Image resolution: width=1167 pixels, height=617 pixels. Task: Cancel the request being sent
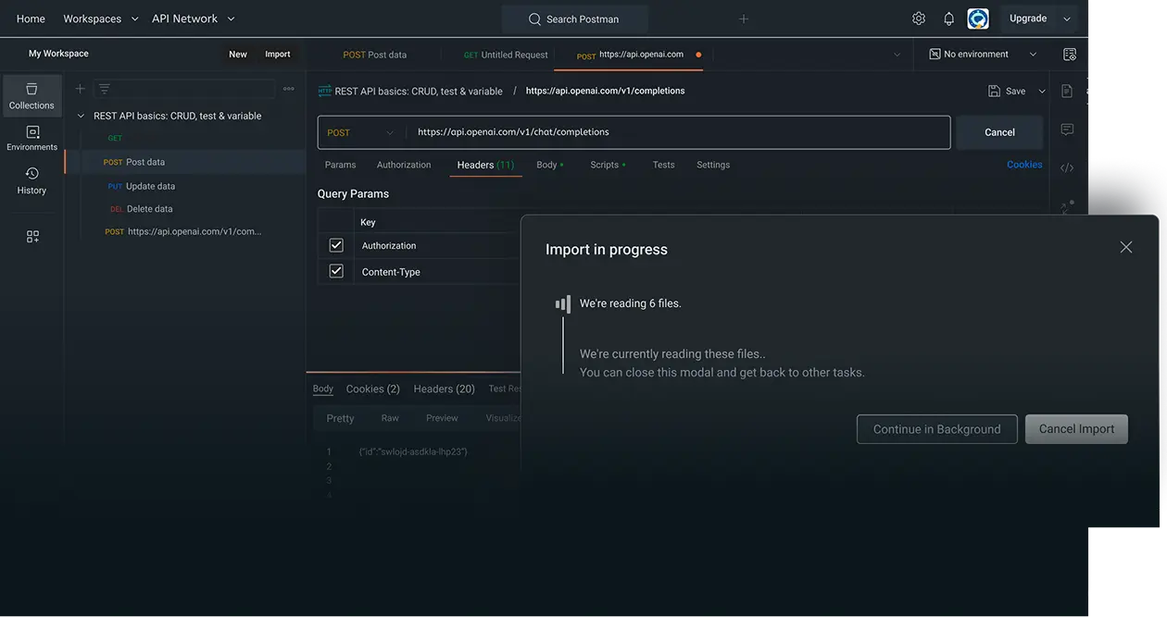(x=999, y=132)
